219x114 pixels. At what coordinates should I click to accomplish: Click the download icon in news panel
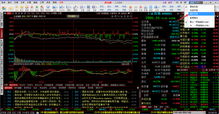tap(138, 88)
